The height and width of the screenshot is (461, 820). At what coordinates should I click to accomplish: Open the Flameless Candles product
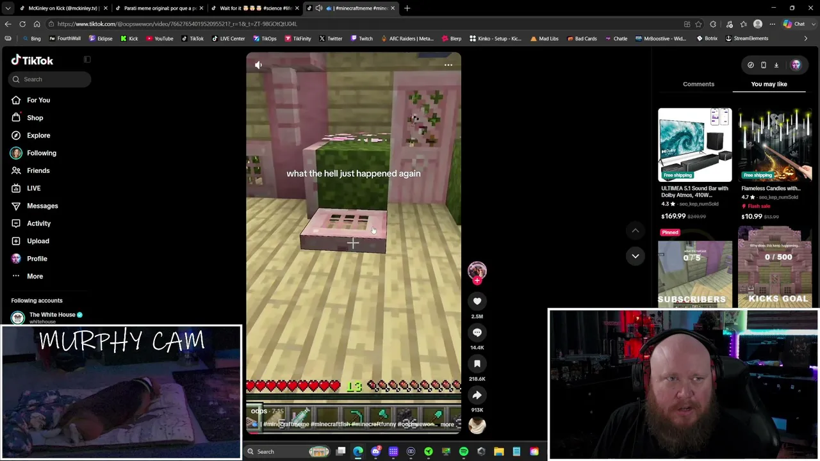click(775, 164)
